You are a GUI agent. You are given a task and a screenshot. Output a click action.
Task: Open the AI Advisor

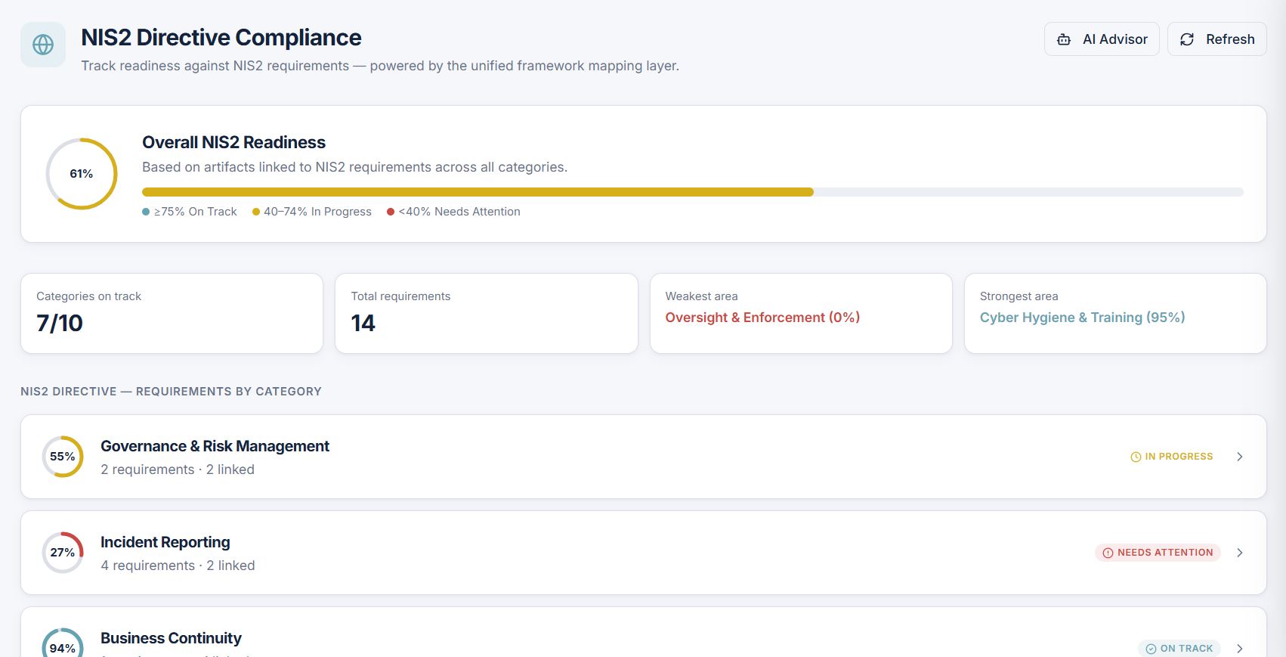(x=1102, y=39)
